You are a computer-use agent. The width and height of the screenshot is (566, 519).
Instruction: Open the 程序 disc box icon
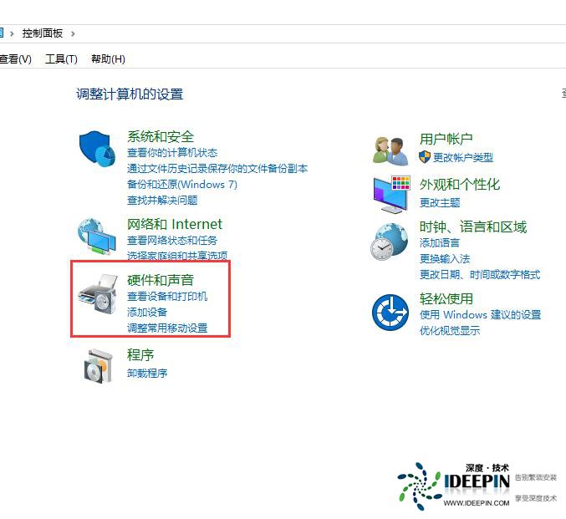coord(99,365)
